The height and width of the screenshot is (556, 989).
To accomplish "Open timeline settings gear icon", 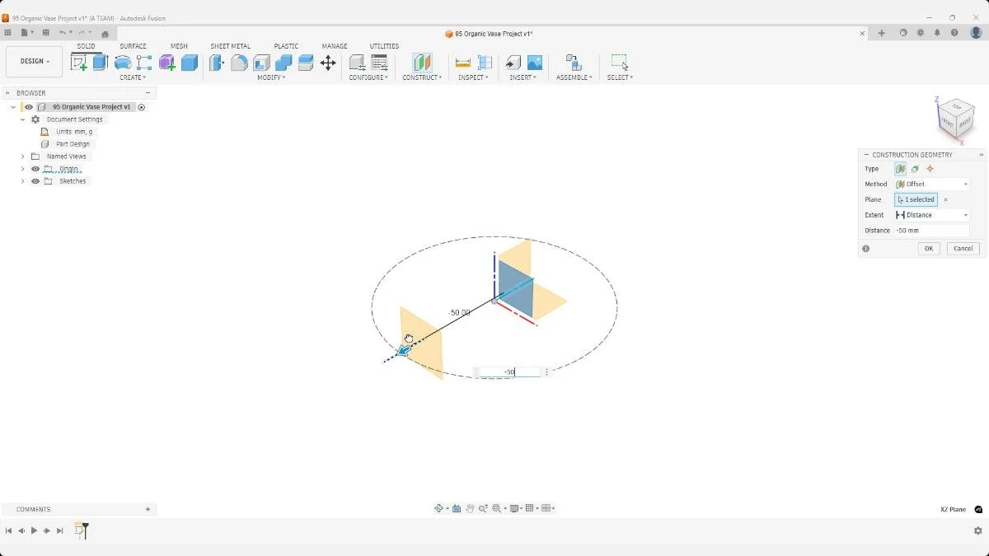I will [x=977, y=530].
